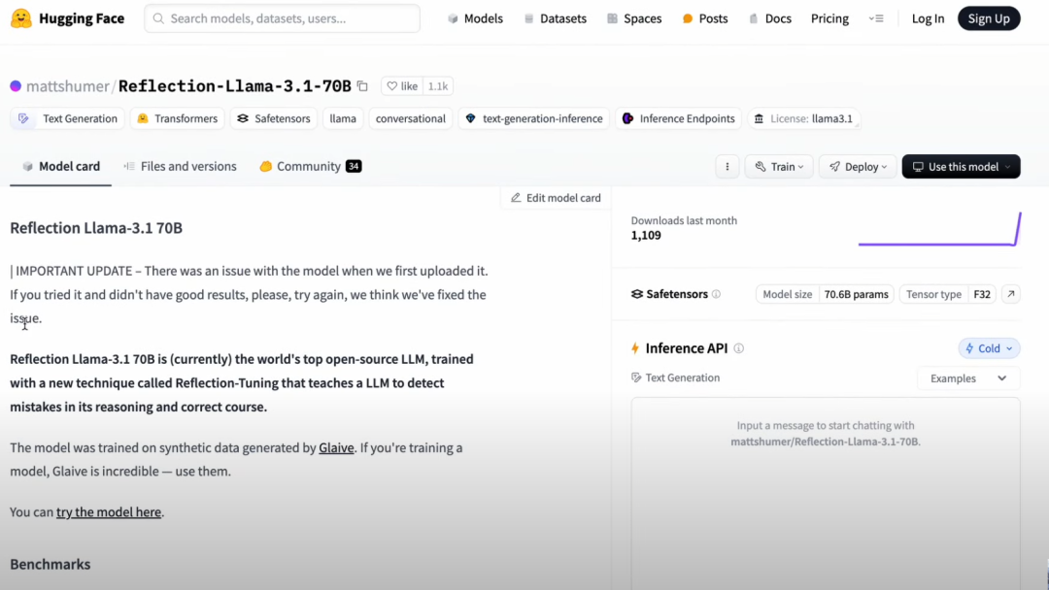Like the Reflection-Llama model
The image size is (1049, 590).
tap(402, 86)
